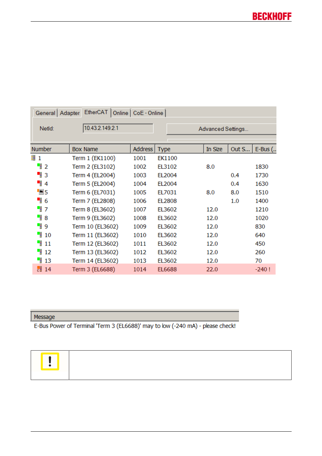Viewport: 322px width, 456px height.
Task: Click the -240 ! E-Bus current value
Action: [x=263, y=269]
